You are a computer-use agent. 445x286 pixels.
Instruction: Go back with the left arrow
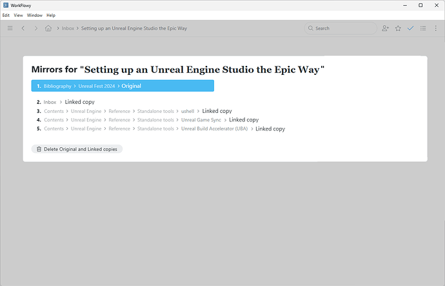point(23,28)
